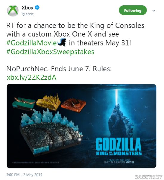
Task: Open the Godzilla promo image
Action: (81, 126)
